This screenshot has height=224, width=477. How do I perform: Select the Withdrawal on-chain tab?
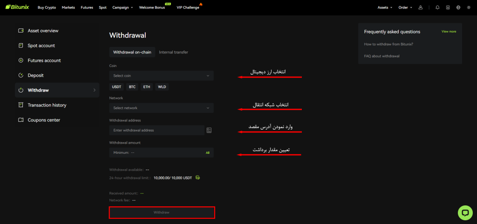pos(132,52)
